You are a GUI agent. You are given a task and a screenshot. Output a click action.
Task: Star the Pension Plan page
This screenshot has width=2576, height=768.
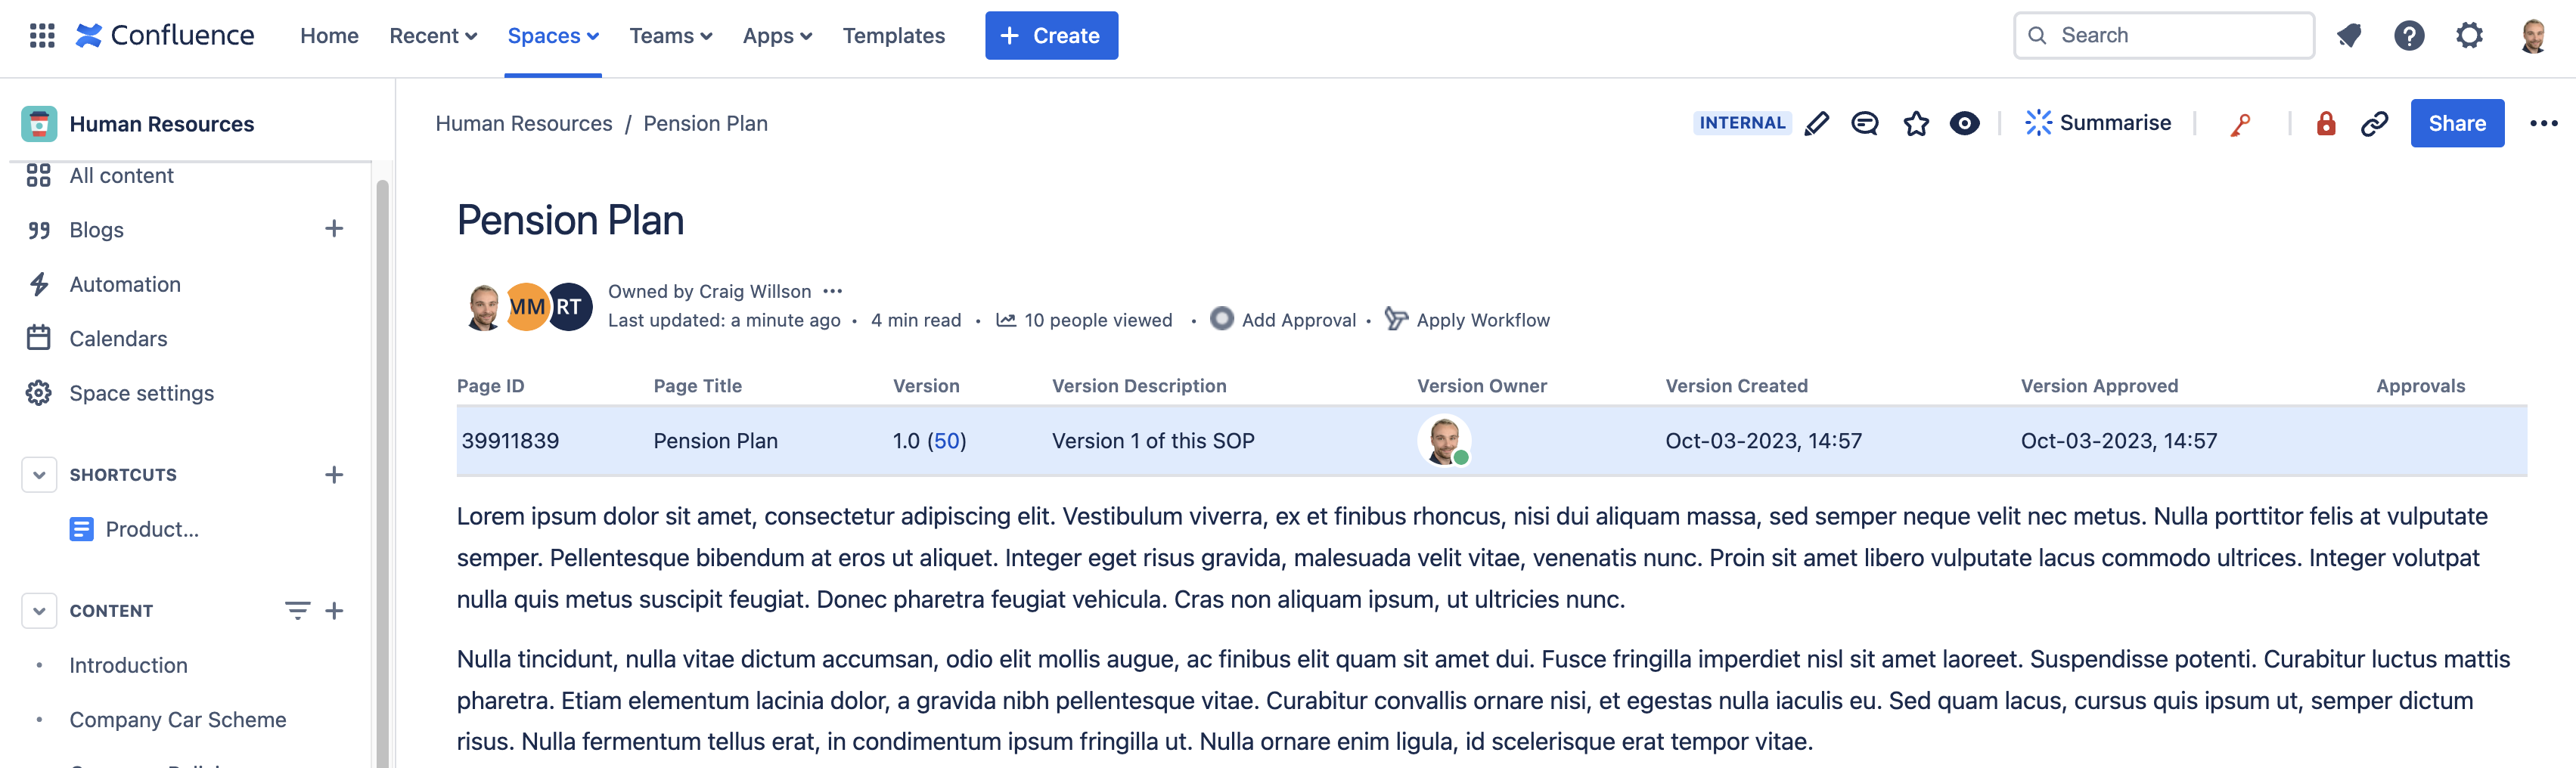(1915, 123)
